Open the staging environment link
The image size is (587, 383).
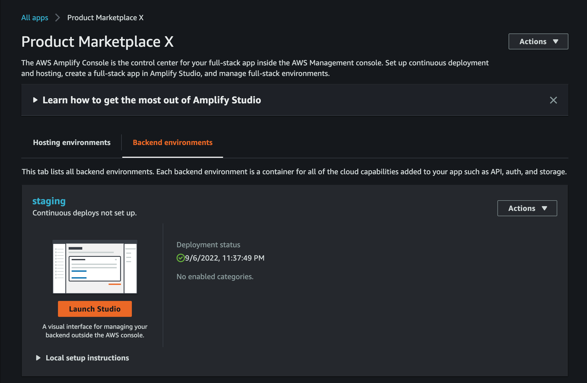tap(49, 201)
